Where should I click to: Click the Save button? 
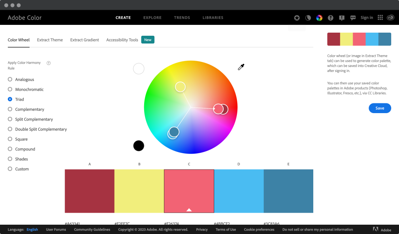[x=380, y=108]
